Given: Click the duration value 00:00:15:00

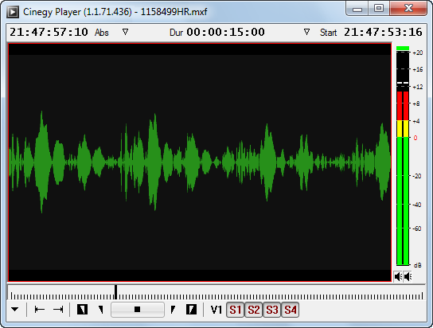Looking at the screenshot, I should coord(225,32).
